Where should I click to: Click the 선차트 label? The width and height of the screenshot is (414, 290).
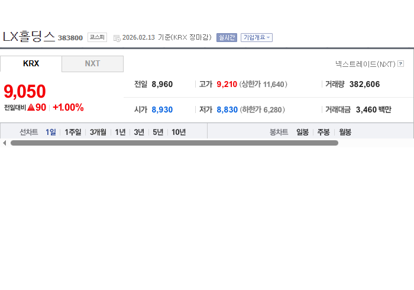[29, 132]
